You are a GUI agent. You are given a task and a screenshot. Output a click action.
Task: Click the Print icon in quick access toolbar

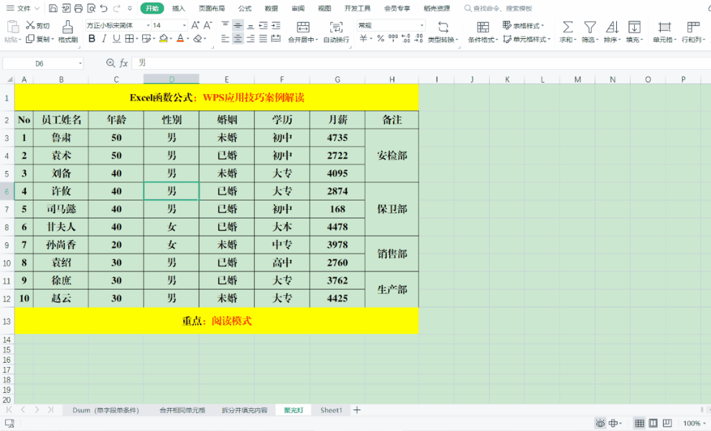tap(78, 9)
